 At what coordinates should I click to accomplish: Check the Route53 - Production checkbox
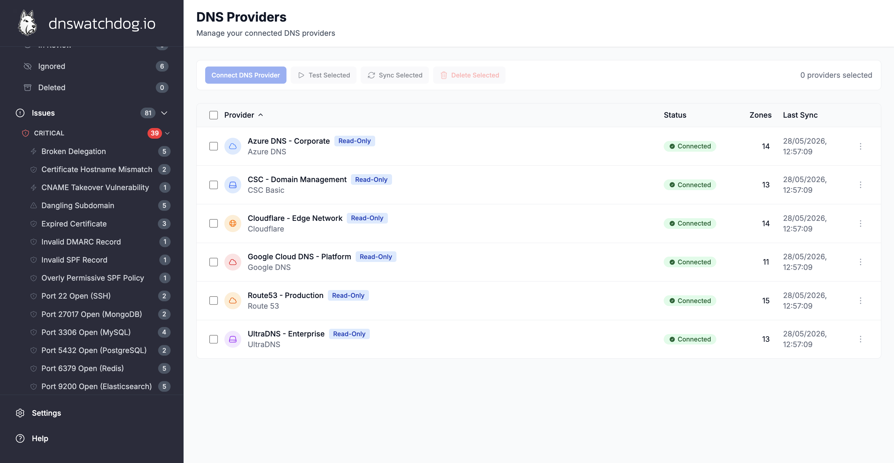point(213,301)
